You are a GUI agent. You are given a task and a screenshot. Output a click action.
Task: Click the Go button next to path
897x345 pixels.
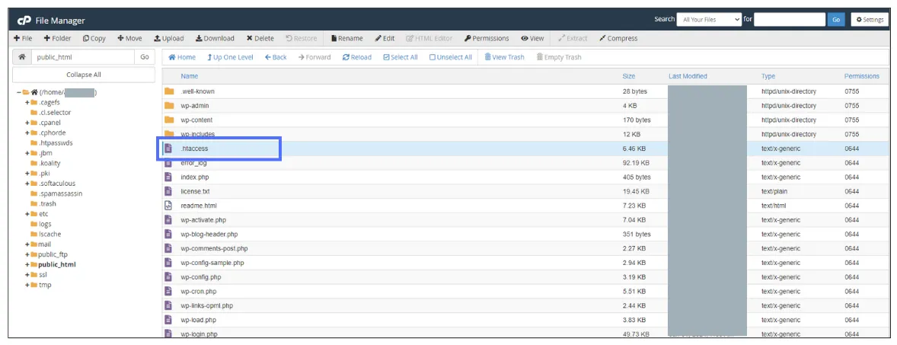click(x=145, y=57)
